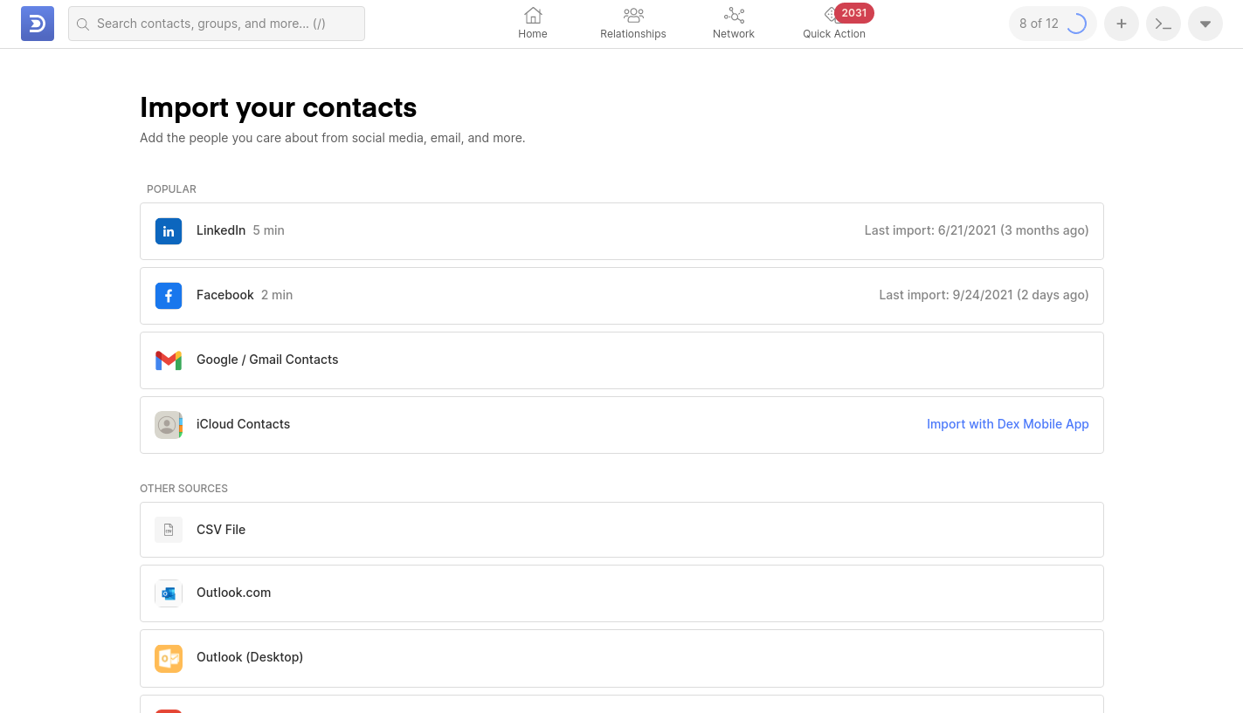Screen dimensions: 1243x713
Task: Click the Dex logo icon
Action: [x=38, y=24]
